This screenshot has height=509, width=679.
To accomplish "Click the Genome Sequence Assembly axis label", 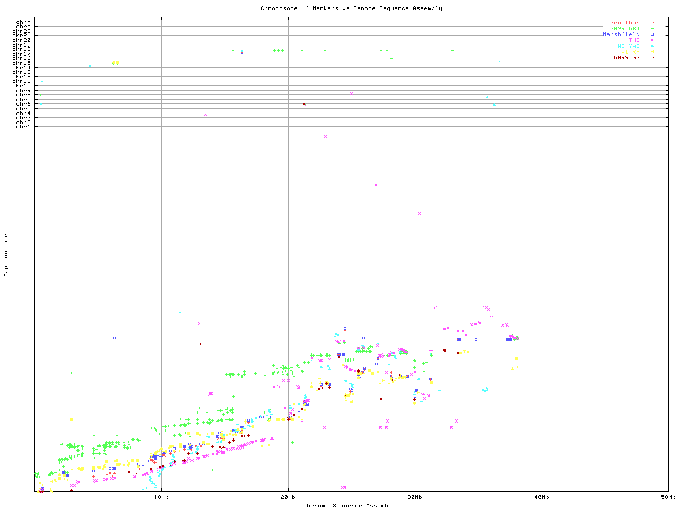I will (351, 506).
